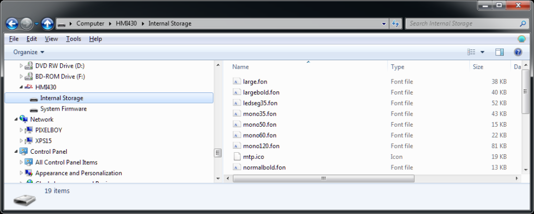Toggle the preview pane button

[x=499, y=52]
